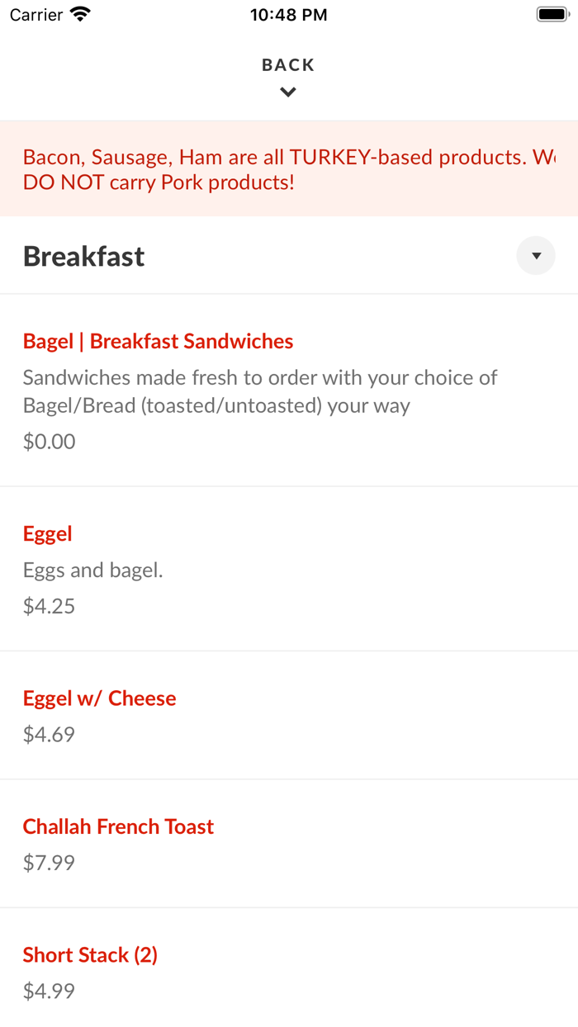
Task: Tap the clock showing 10:48 PM
Action: point(288,14)
